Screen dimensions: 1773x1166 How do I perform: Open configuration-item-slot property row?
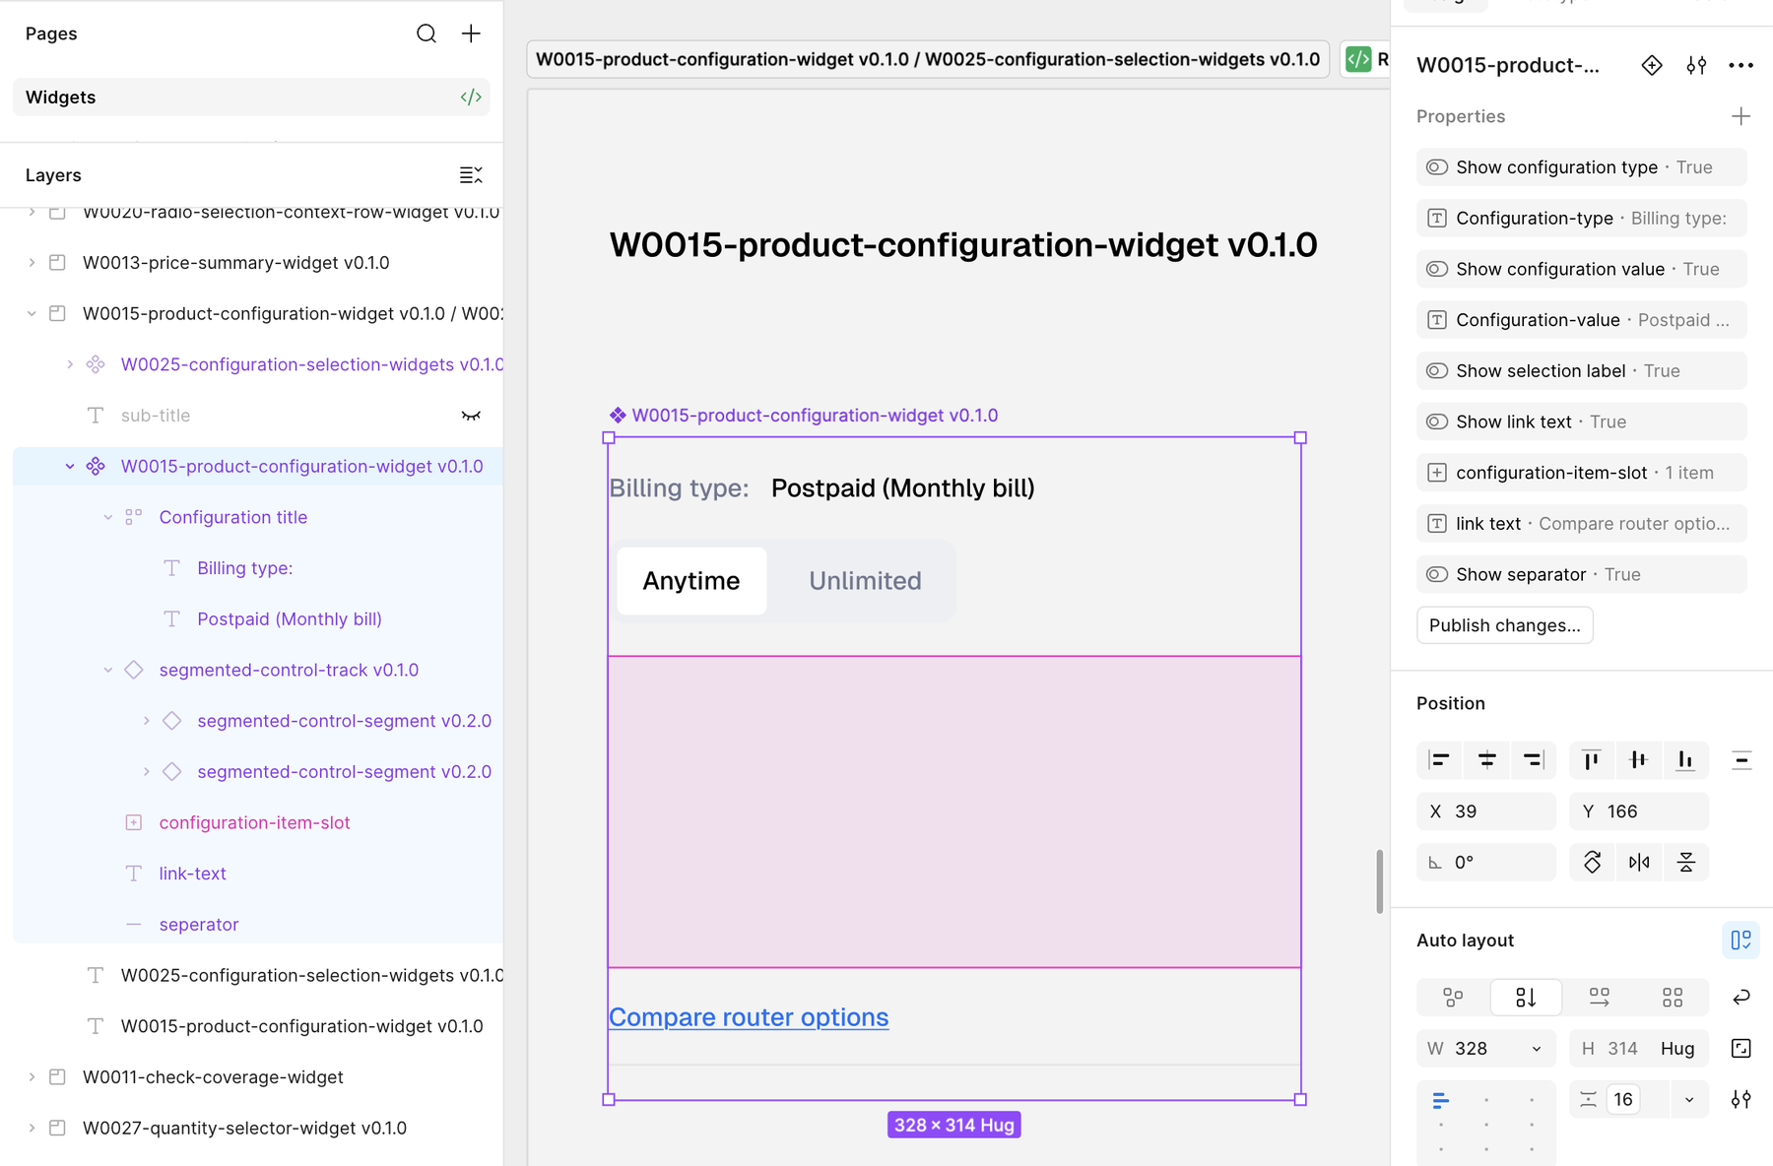tap(1582, 473)
